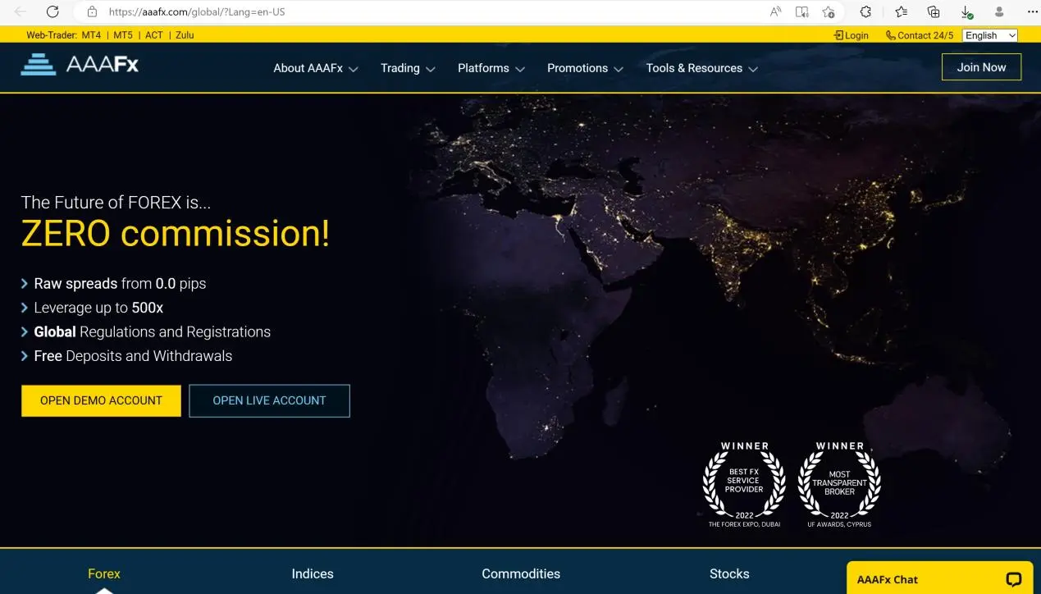This screenshot has width=1041, height=594.
Task: Open the Downloads icon in browser toolbar
Action: (966, 11)
